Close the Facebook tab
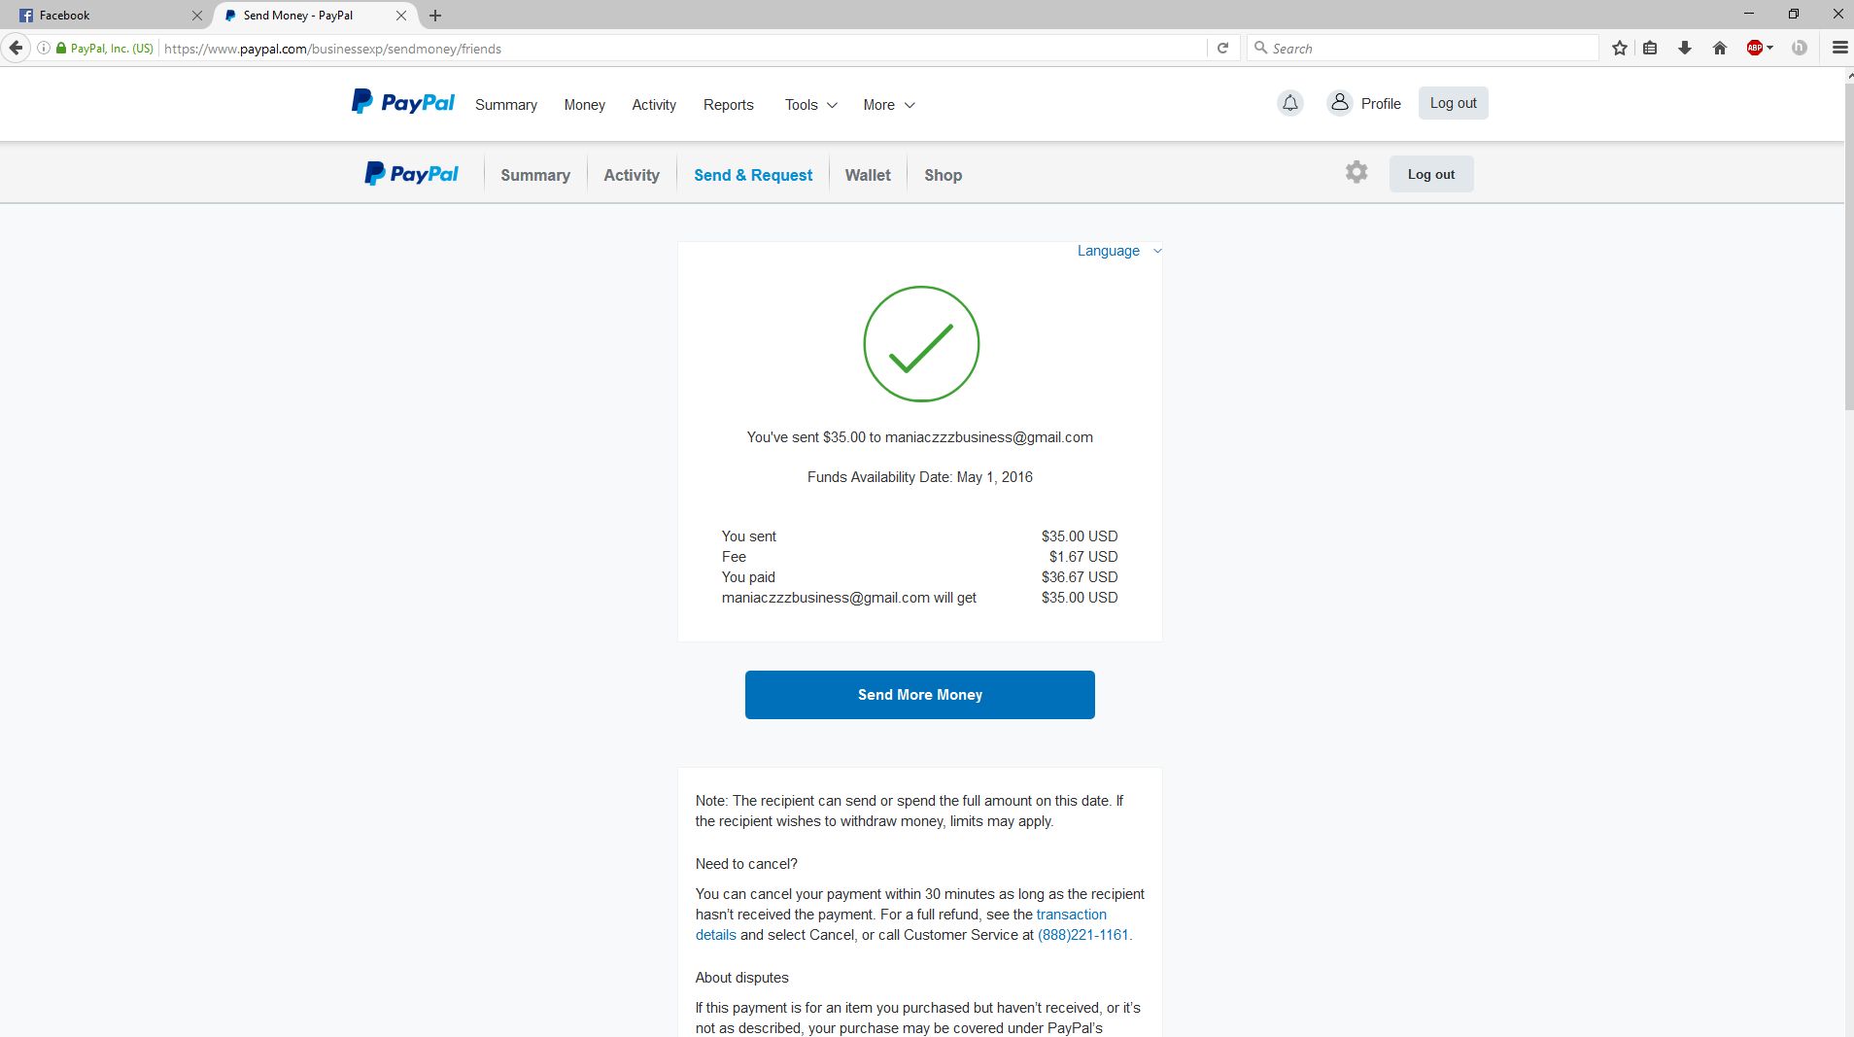 (x=197, y=16)
